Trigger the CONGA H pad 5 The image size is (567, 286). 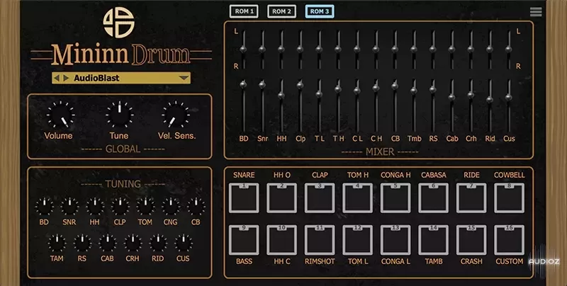coord(395,198)
